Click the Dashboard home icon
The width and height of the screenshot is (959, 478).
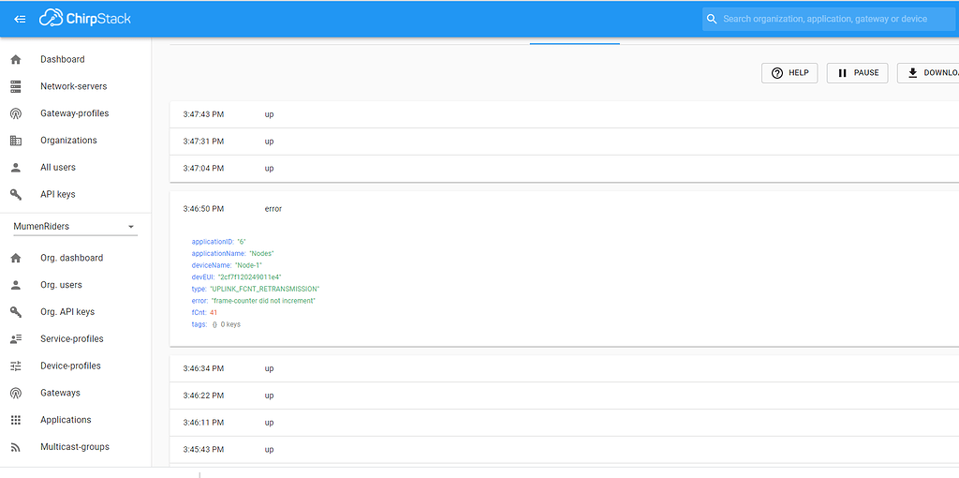[x=16, y=60]
